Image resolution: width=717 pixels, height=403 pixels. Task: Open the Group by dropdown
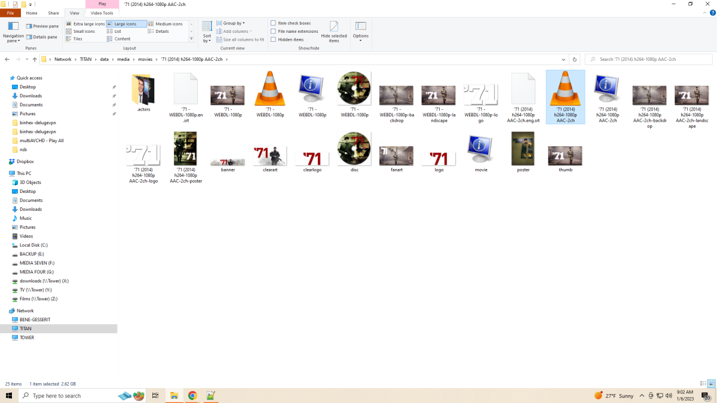click(233, 23)
